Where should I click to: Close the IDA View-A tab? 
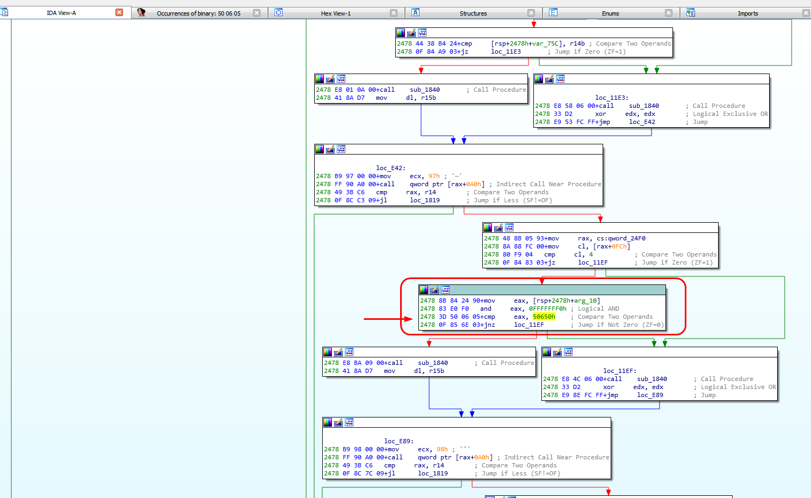[119, 12]
